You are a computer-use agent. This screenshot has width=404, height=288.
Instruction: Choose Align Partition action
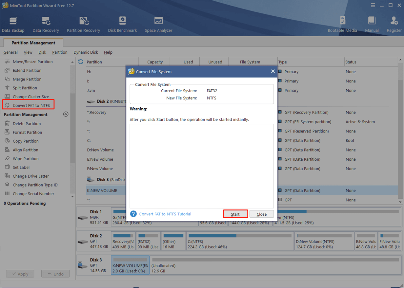[25, 150]
